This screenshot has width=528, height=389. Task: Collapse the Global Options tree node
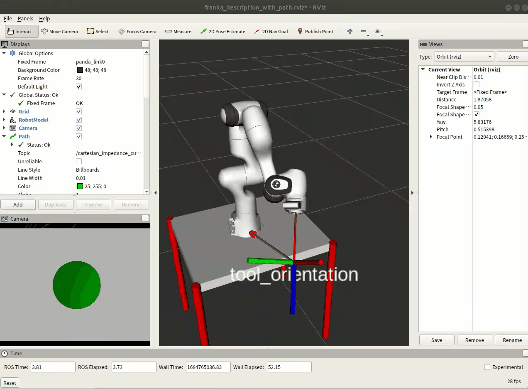4,53
